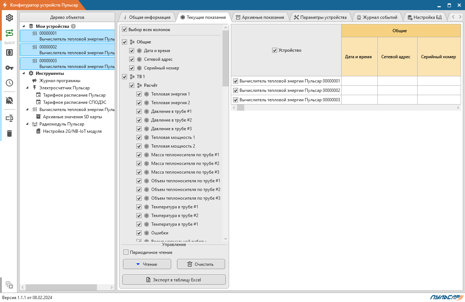This screenshot has width=465, height=302.
Task: Select the green connection route sidebar icon
Action: [9, 33]
